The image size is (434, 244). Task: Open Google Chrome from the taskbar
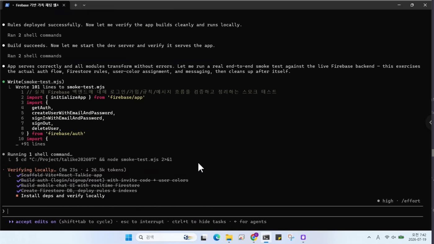point(254,237)
